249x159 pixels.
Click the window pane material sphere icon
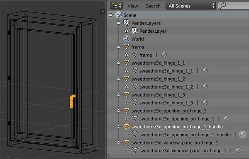[238, 150]
